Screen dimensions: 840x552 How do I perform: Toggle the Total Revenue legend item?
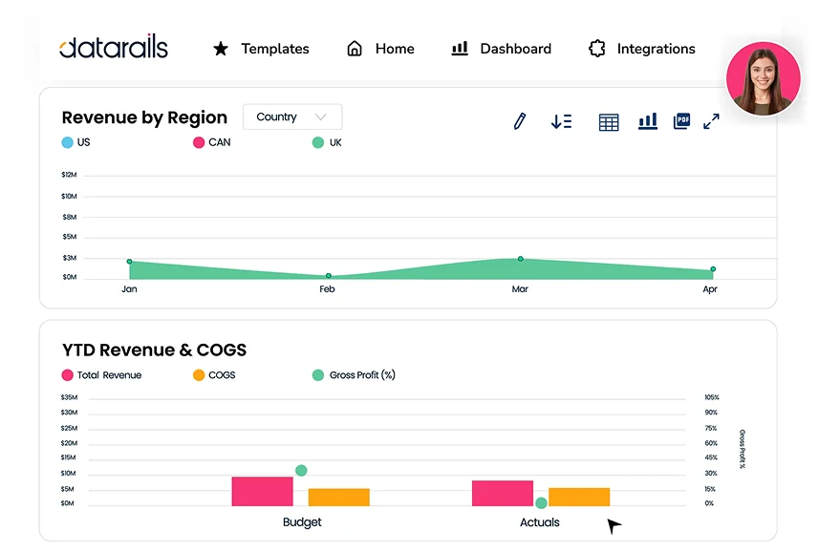coord(102,375)
